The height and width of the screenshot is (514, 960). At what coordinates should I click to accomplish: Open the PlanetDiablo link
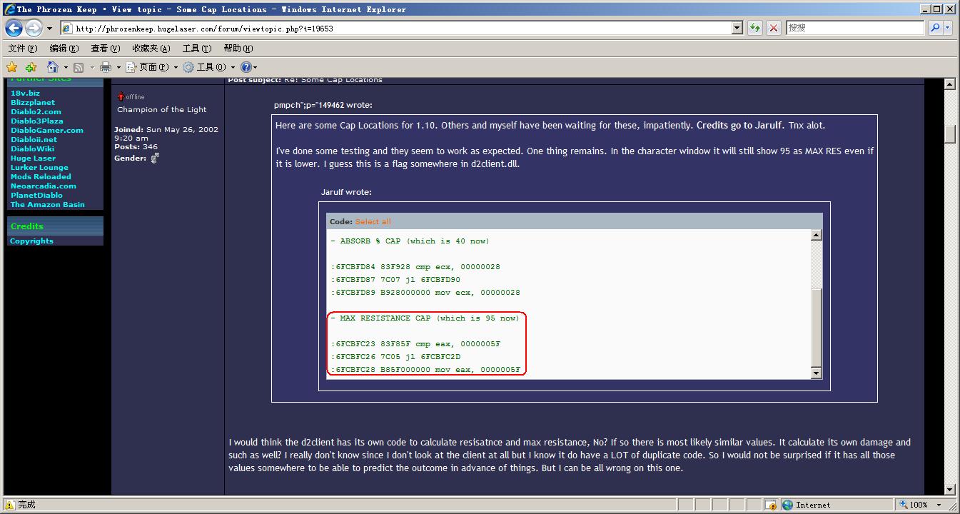(36, 196)
